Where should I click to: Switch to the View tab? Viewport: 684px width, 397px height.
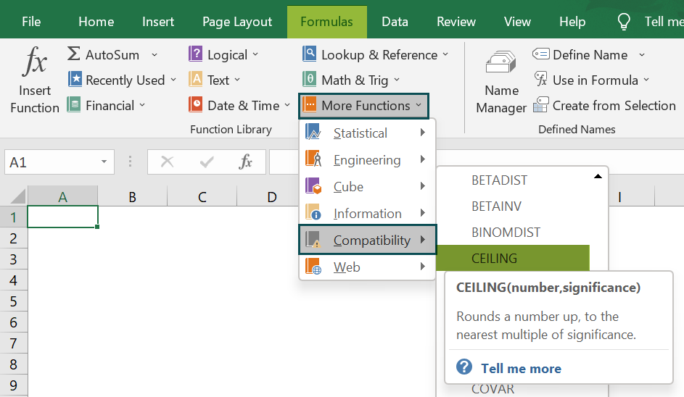point(517,22)
